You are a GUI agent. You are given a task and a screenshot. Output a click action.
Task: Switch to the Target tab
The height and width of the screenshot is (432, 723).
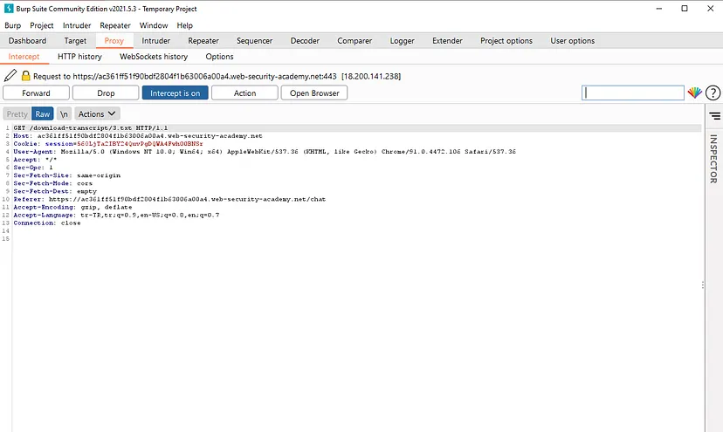[x=75, y=40]
